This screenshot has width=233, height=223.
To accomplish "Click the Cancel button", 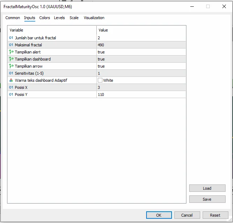I will coord(187,215).
